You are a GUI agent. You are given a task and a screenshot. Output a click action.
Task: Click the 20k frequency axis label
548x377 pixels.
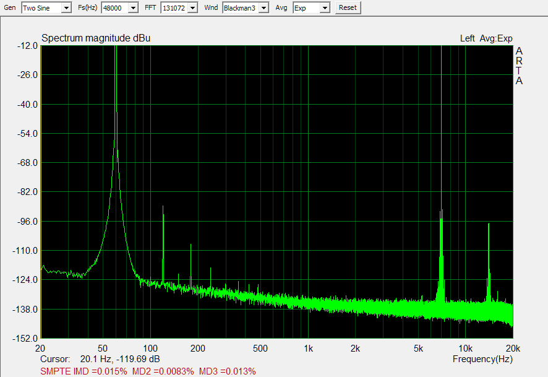(x=513, y=349)
